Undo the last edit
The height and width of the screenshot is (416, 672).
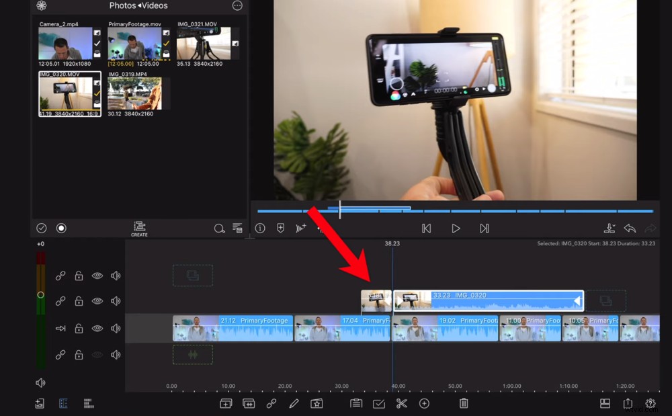tap(630, 229)
